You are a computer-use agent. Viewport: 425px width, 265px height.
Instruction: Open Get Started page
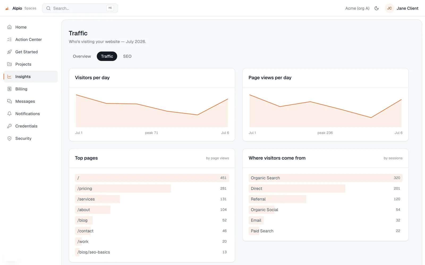(x=31, y=52)
